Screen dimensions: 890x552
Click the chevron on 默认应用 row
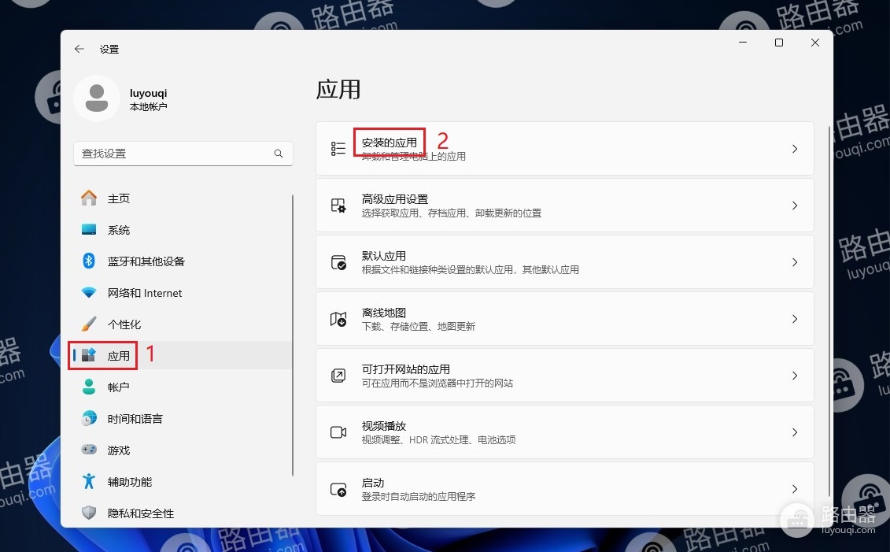pyautogui.click(x=795, y=262)
